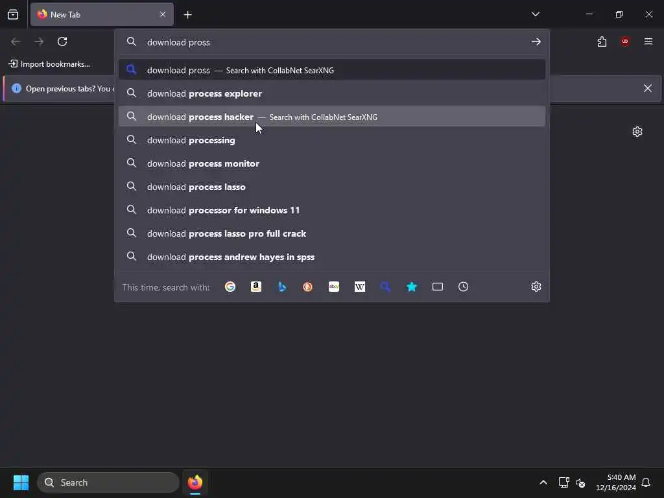664x498 pixels.
Task: Choose eBay search engine icon
Action: (x=334, y=287)
